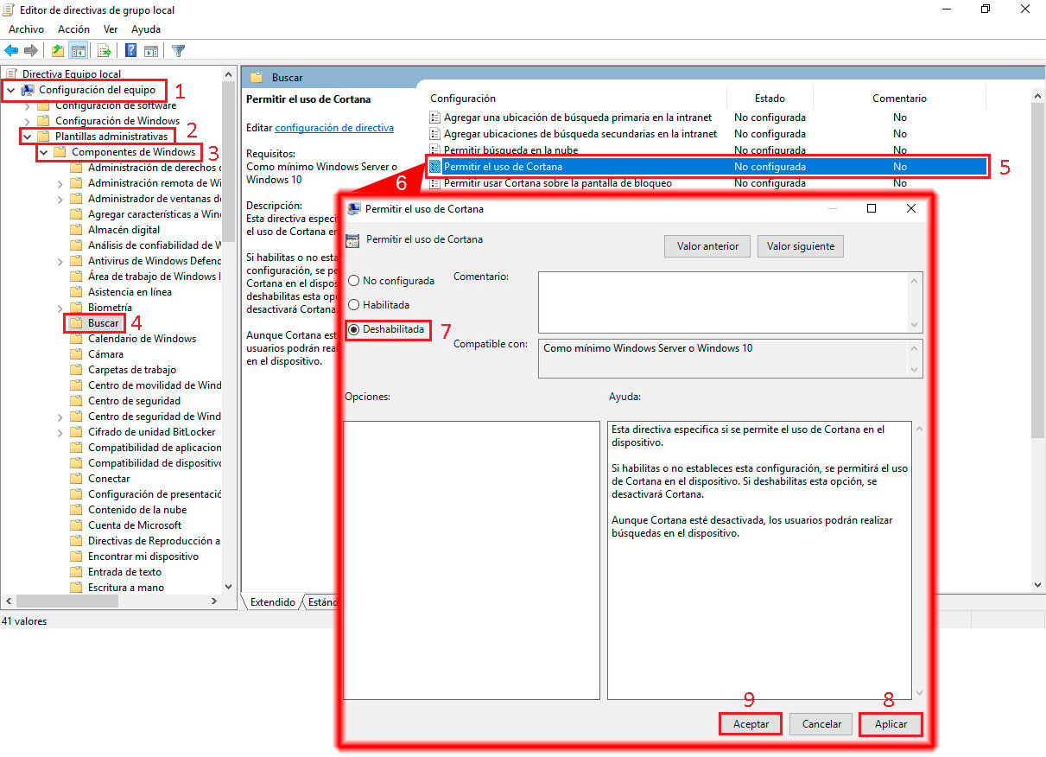Collapse the Plantillas administrativas branch
Screen dimensions: 1046x757
[29, 136]
